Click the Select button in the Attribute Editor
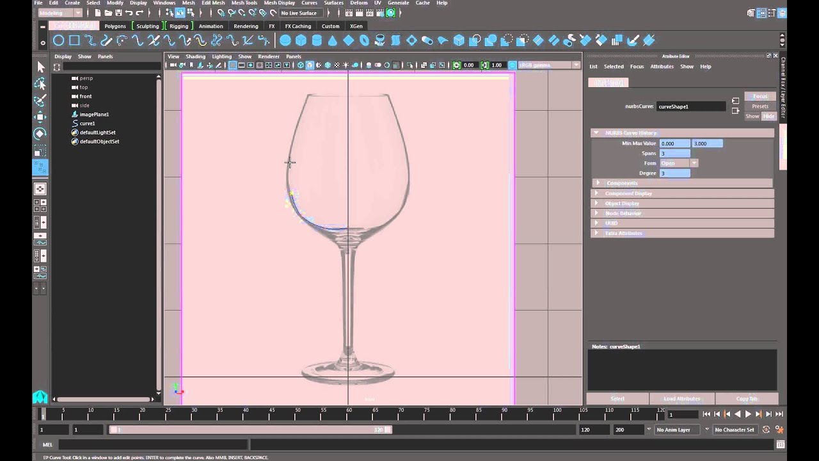Viewport: 819px width, 461px height. point(617,398)
